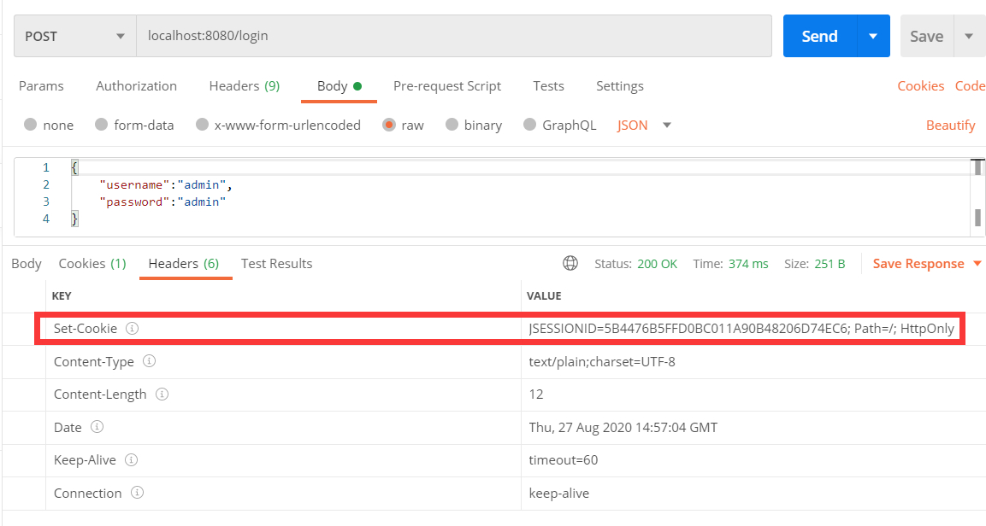Click the blue Send button
The width and height of the screenshot is (986, 526).
pos(820,36)
